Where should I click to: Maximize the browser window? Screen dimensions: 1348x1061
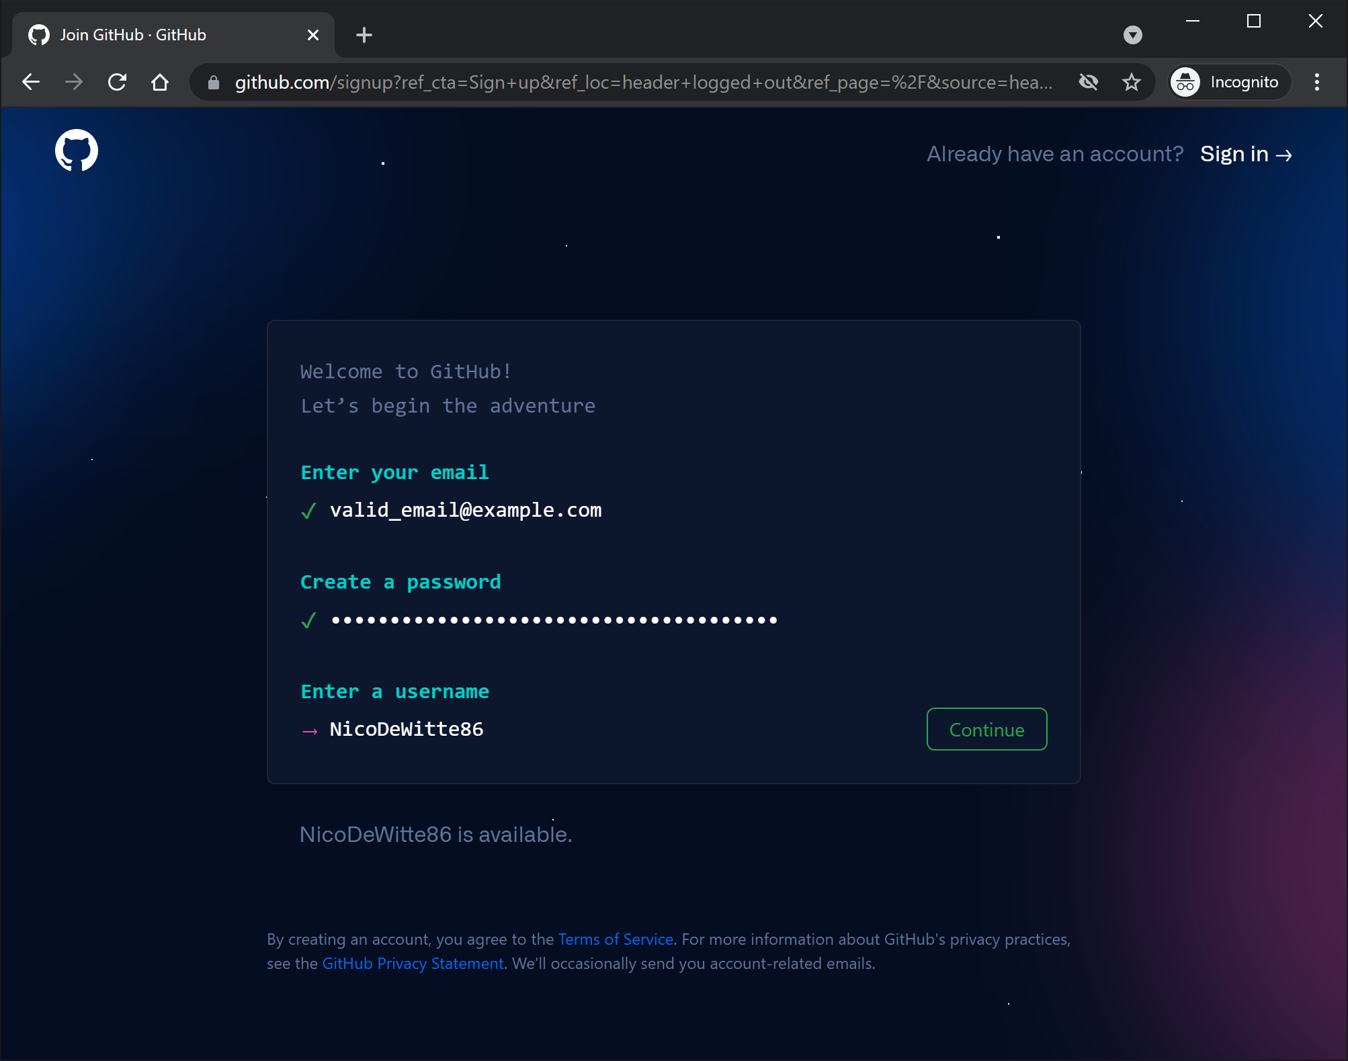1254,21
